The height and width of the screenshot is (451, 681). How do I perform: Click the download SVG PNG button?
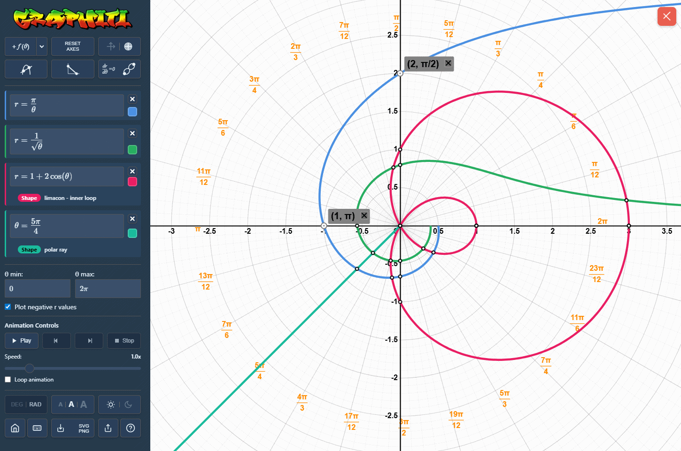click(x=73, y=428)
